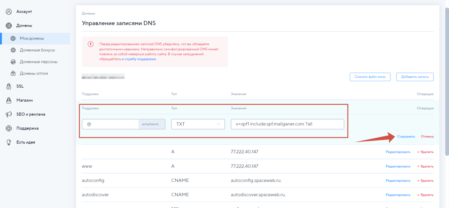The width and height of the screenshot is (449, 208).
Task: Open Домены оптом page
Action: (x=34, y=73)
